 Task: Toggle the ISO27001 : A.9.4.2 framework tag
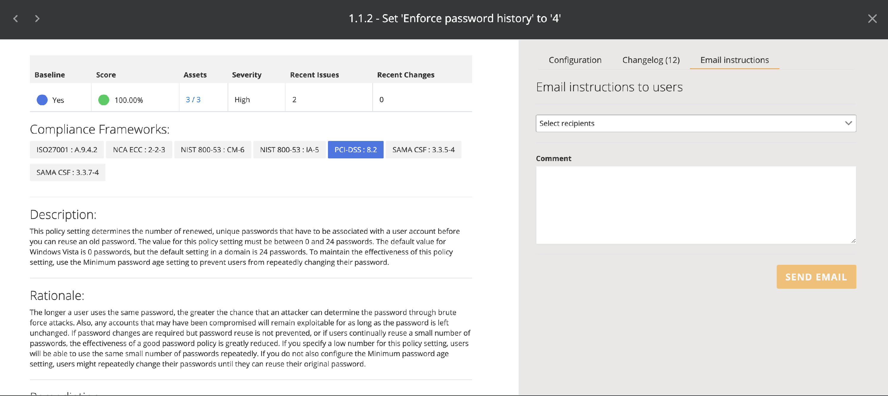coord(67,150)
